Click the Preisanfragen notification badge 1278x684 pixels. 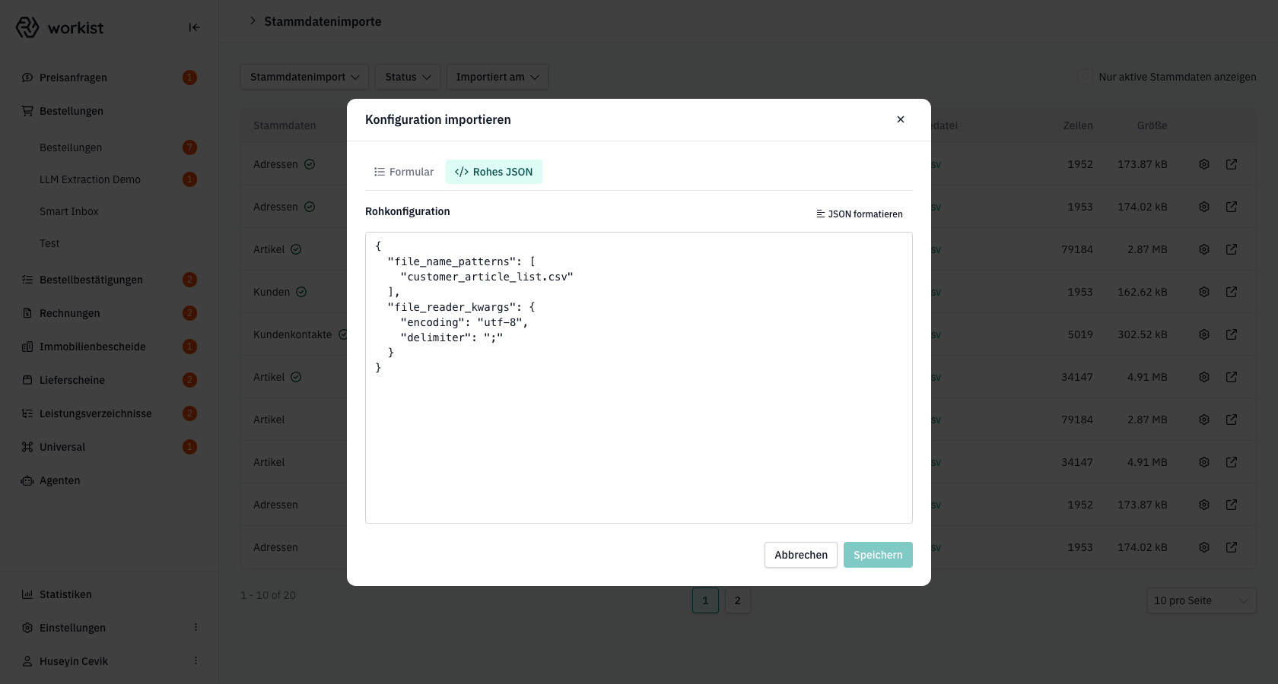[x=189, y=78]
